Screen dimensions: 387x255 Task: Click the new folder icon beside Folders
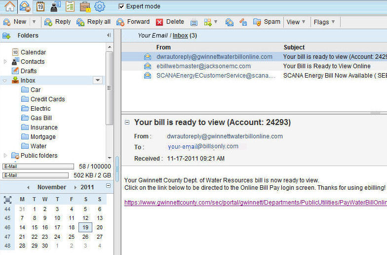point(6,36)
